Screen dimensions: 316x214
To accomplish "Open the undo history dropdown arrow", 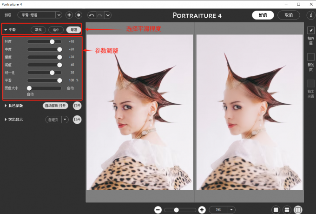I will click(108, 15).
